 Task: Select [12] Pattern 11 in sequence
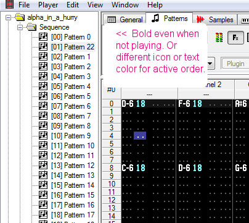tap(73, 156)
